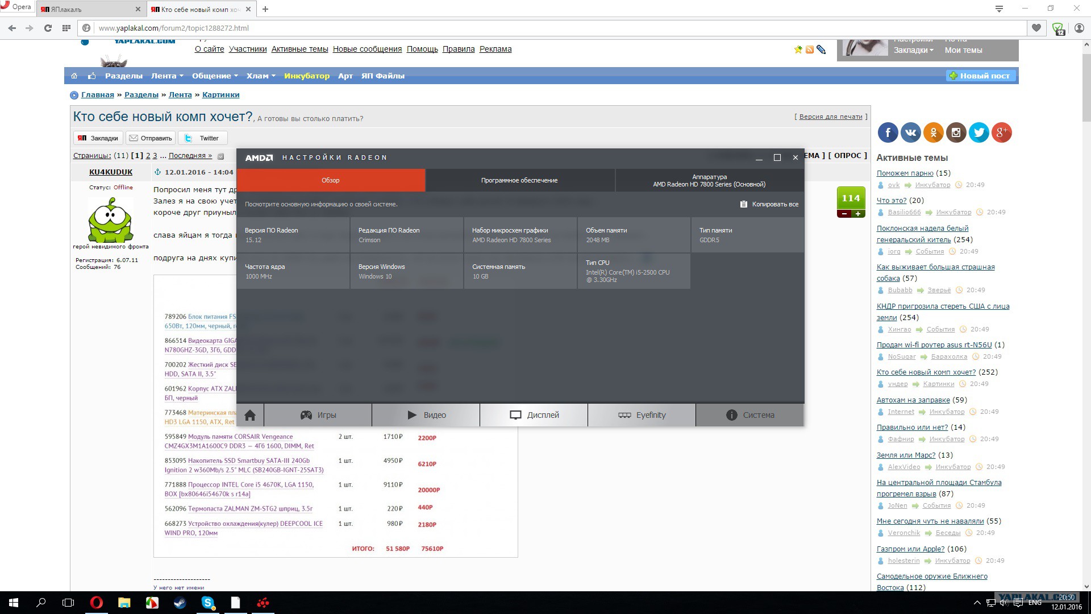The height and width of the screenshot is (614, 1091).
Task: Open the ЯП Файлы section
Action: 383,76
